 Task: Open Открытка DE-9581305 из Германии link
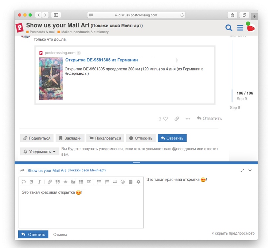(x=102, y=60)
